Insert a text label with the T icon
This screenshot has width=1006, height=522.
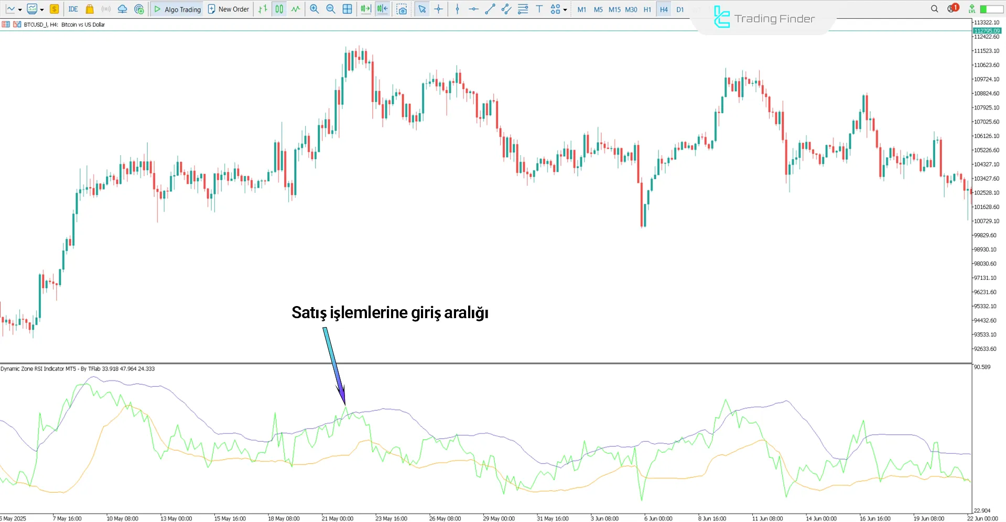(x=539, y=9)
